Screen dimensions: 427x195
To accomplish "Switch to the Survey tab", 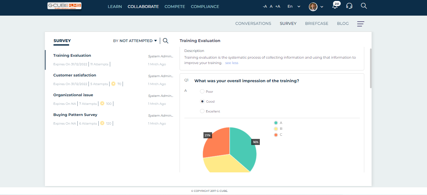I will click(x=288, y=24).
